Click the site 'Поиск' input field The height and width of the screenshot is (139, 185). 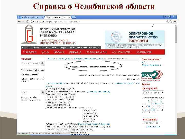coord(31,92)
